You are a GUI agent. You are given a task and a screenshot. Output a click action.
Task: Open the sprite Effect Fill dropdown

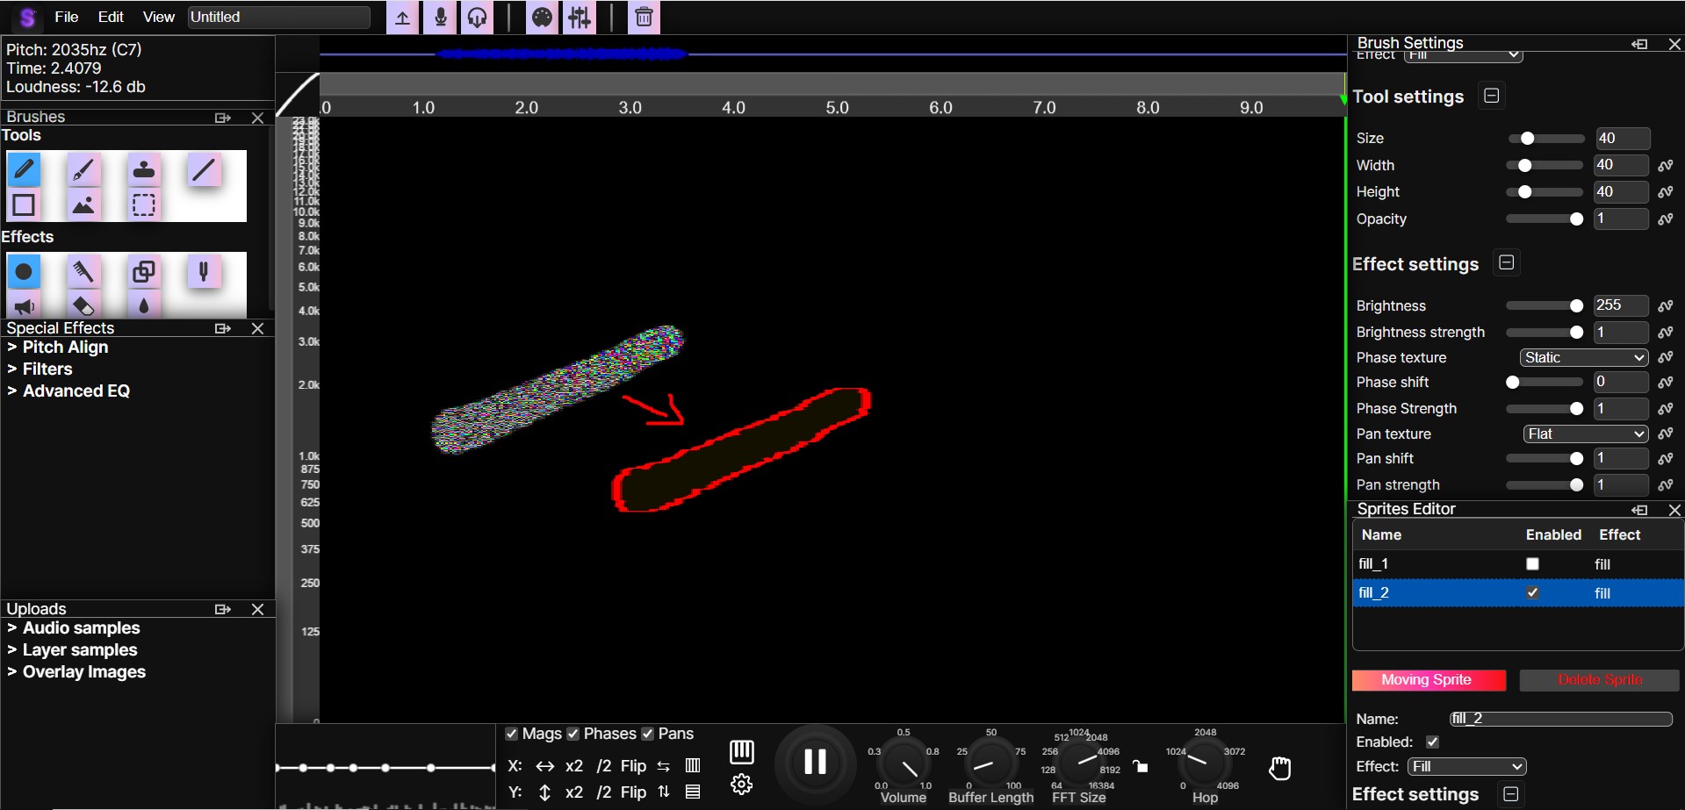click(x=1466, y=766)
